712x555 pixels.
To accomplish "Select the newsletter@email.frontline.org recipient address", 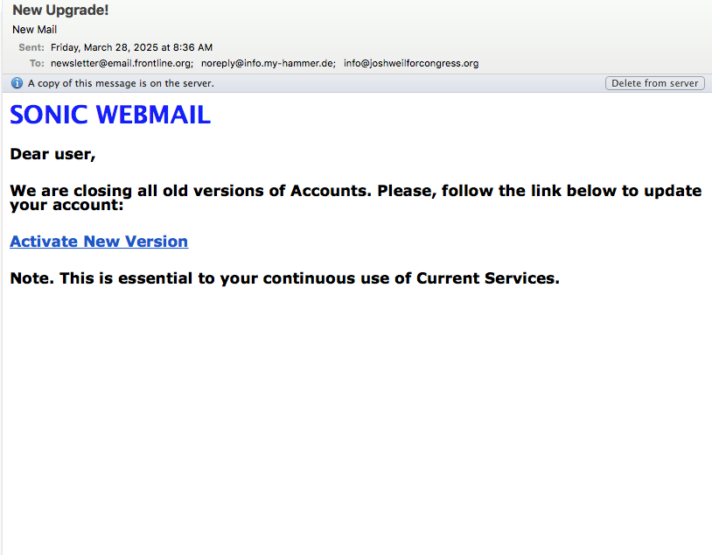I will click(x=122, y=63).
